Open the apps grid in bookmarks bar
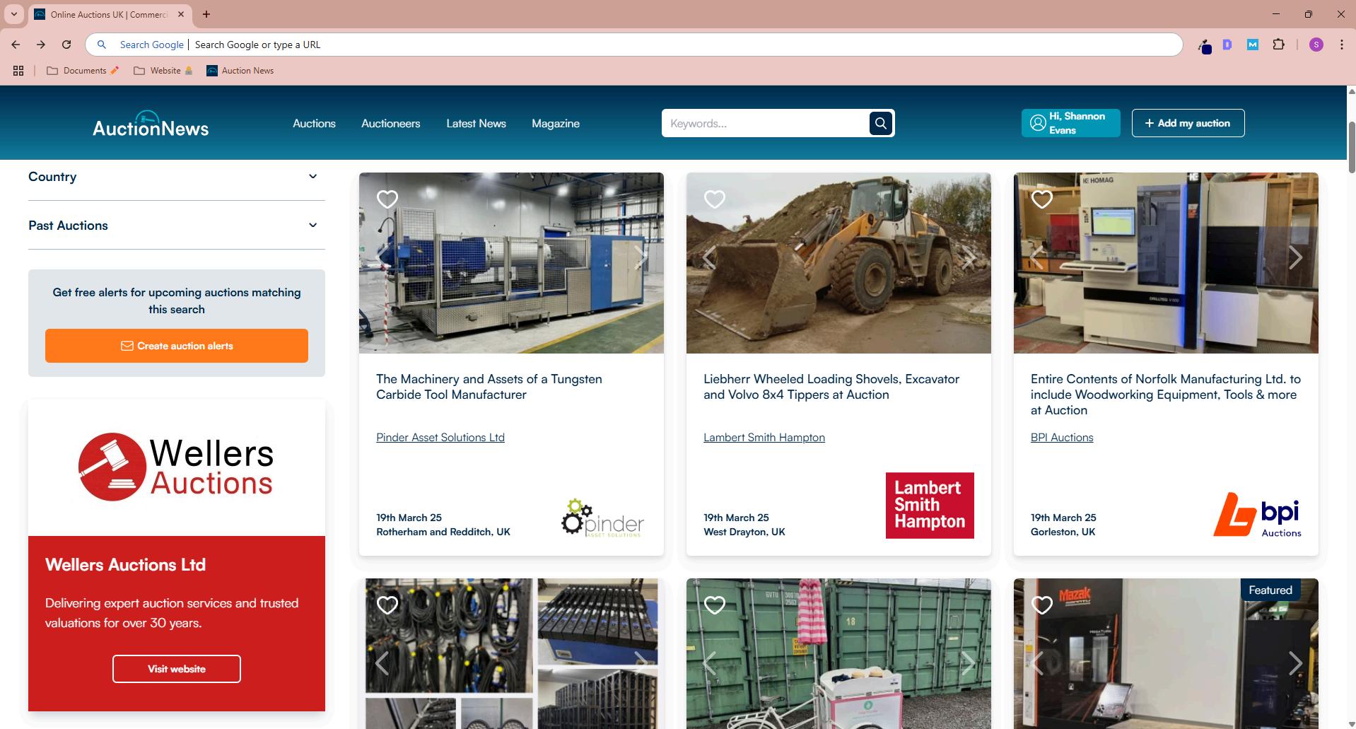1356x729 pixels. pyautogui.click(x=18, y=71)
